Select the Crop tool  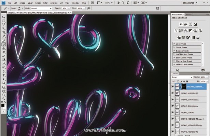[4, 32]
